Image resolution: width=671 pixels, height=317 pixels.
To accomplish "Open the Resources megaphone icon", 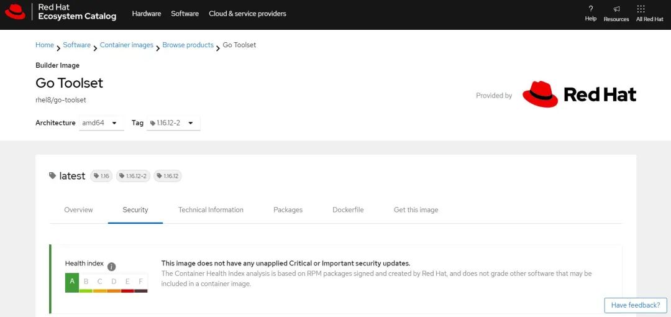I will click(616, 9).
